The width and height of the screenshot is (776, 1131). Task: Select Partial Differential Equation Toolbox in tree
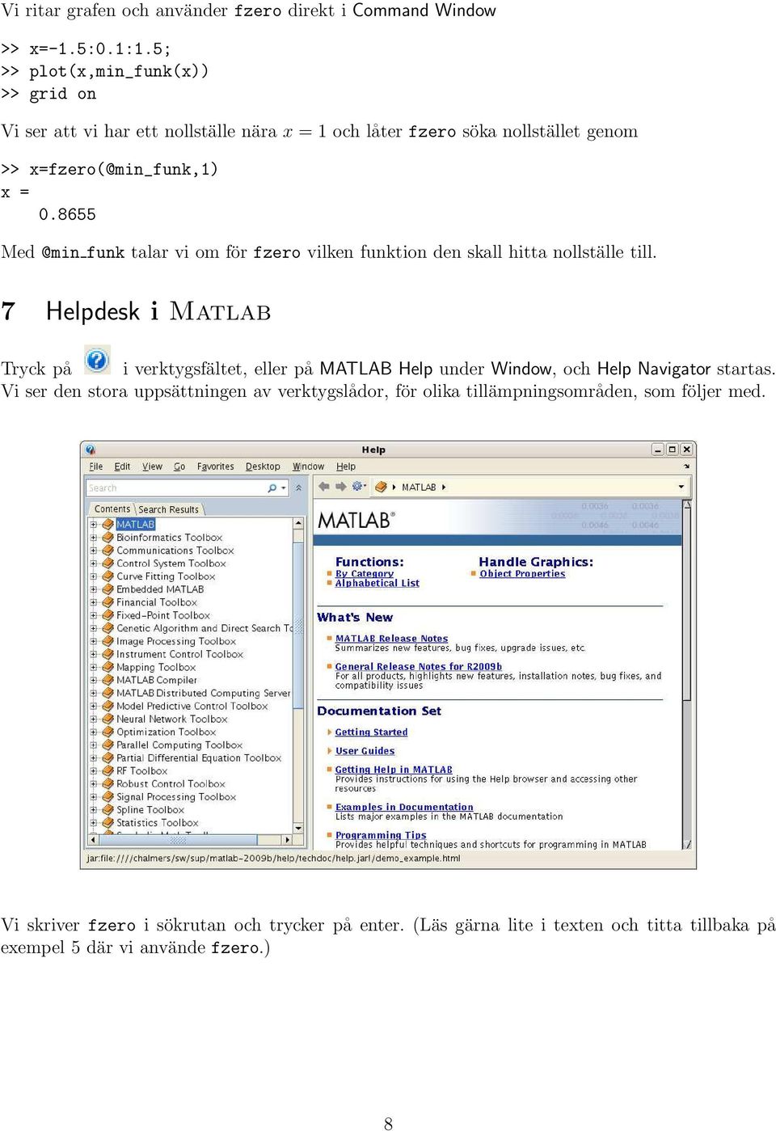click(x=199, y=758)
